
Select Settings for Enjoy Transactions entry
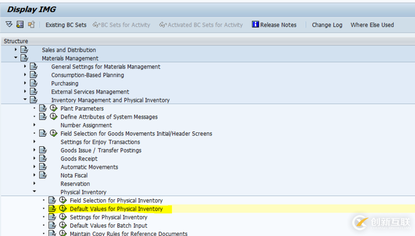tap(100, 142)
